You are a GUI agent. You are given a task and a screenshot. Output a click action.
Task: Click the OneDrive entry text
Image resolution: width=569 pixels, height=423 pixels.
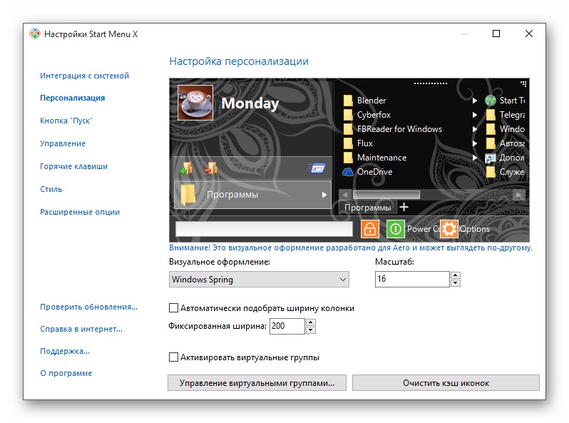click(374, 172)
